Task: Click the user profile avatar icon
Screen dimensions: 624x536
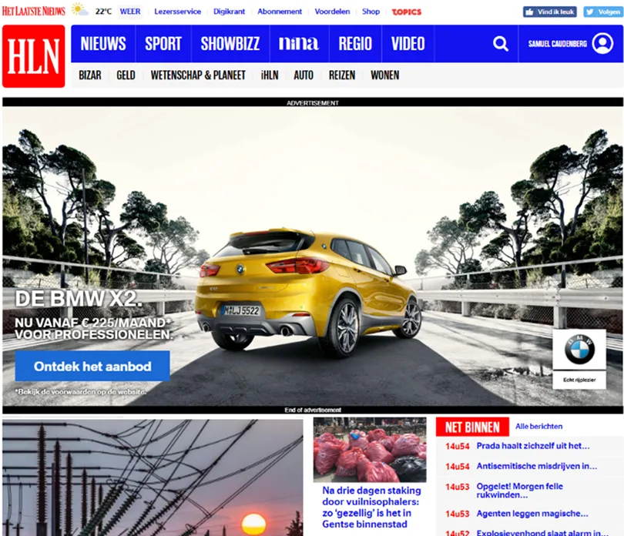Action: point(602,43)
